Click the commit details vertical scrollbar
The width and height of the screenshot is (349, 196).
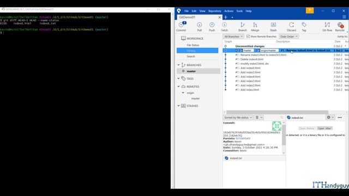284,135
